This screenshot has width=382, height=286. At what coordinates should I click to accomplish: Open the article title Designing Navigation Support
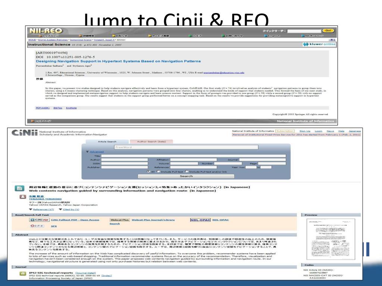[x=118, y=61]
